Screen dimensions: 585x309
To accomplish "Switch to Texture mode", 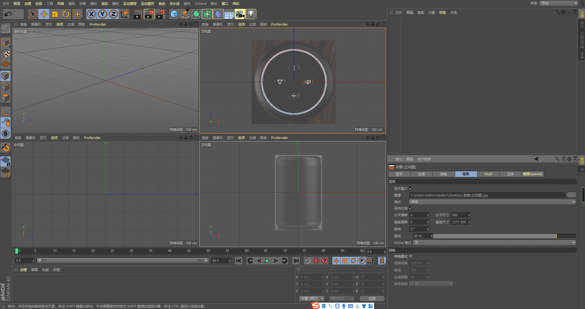I will point(5,54).
